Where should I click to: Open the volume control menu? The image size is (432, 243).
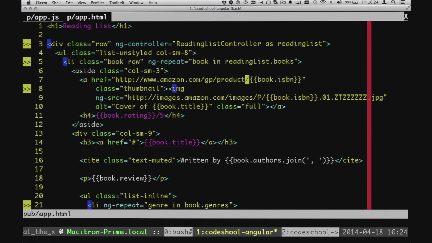(339, 3)
